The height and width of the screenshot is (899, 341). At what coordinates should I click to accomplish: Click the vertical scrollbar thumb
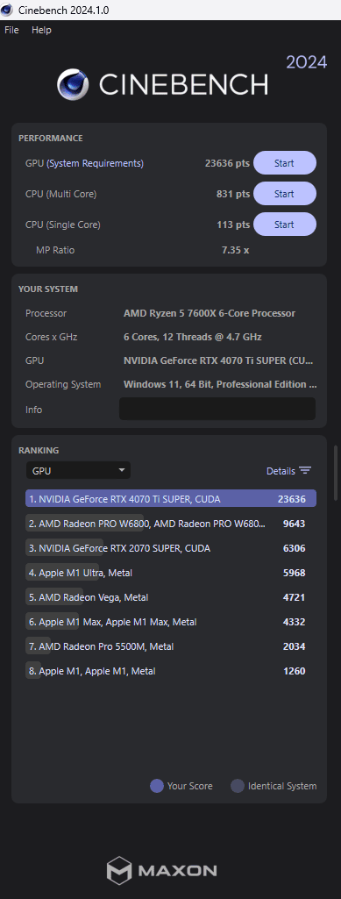click(x=337, y=473)
